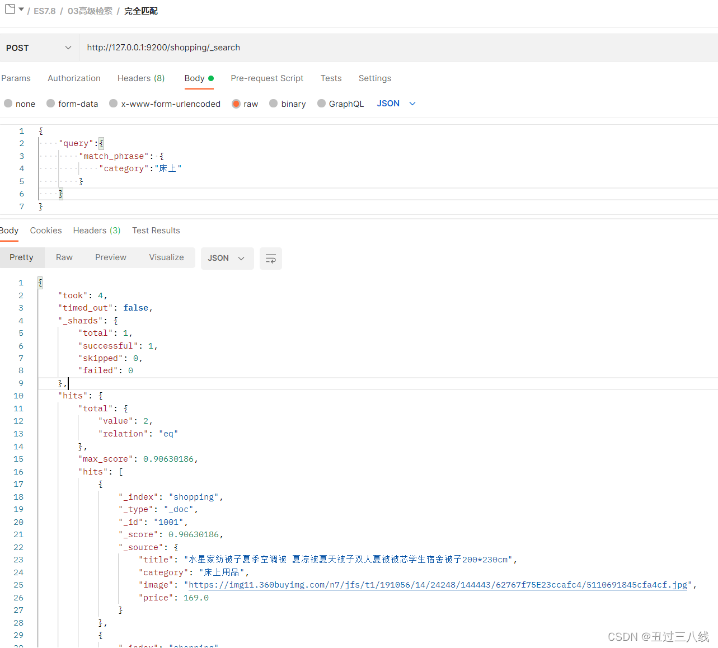Click the request URL input field

[x=398, y=48]
